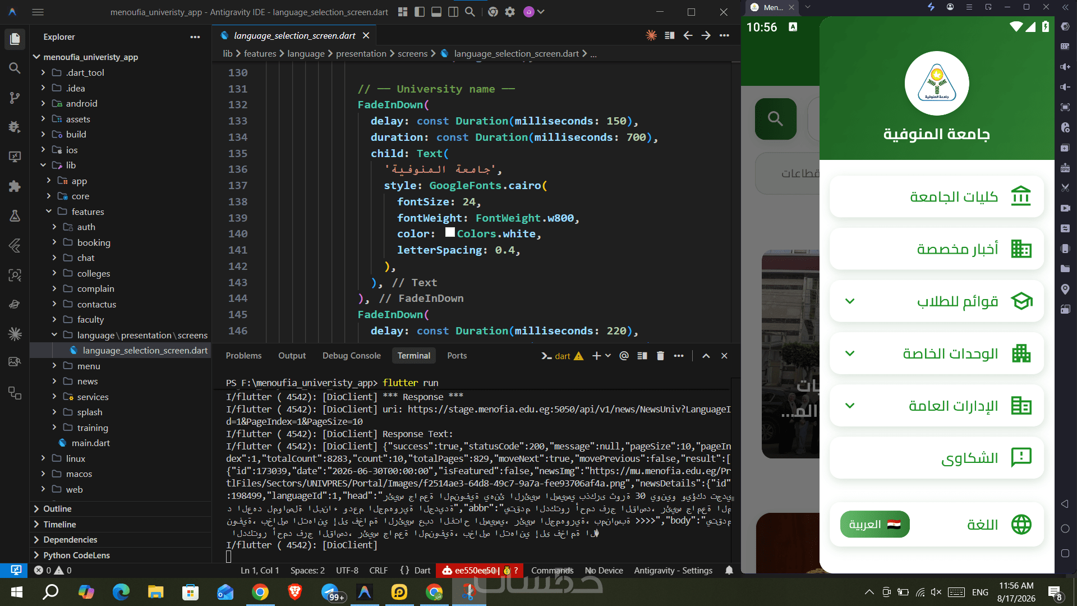This screenshot has width=1077, height=606.
Task: Click the green search button in app
Action: point(775,119)
